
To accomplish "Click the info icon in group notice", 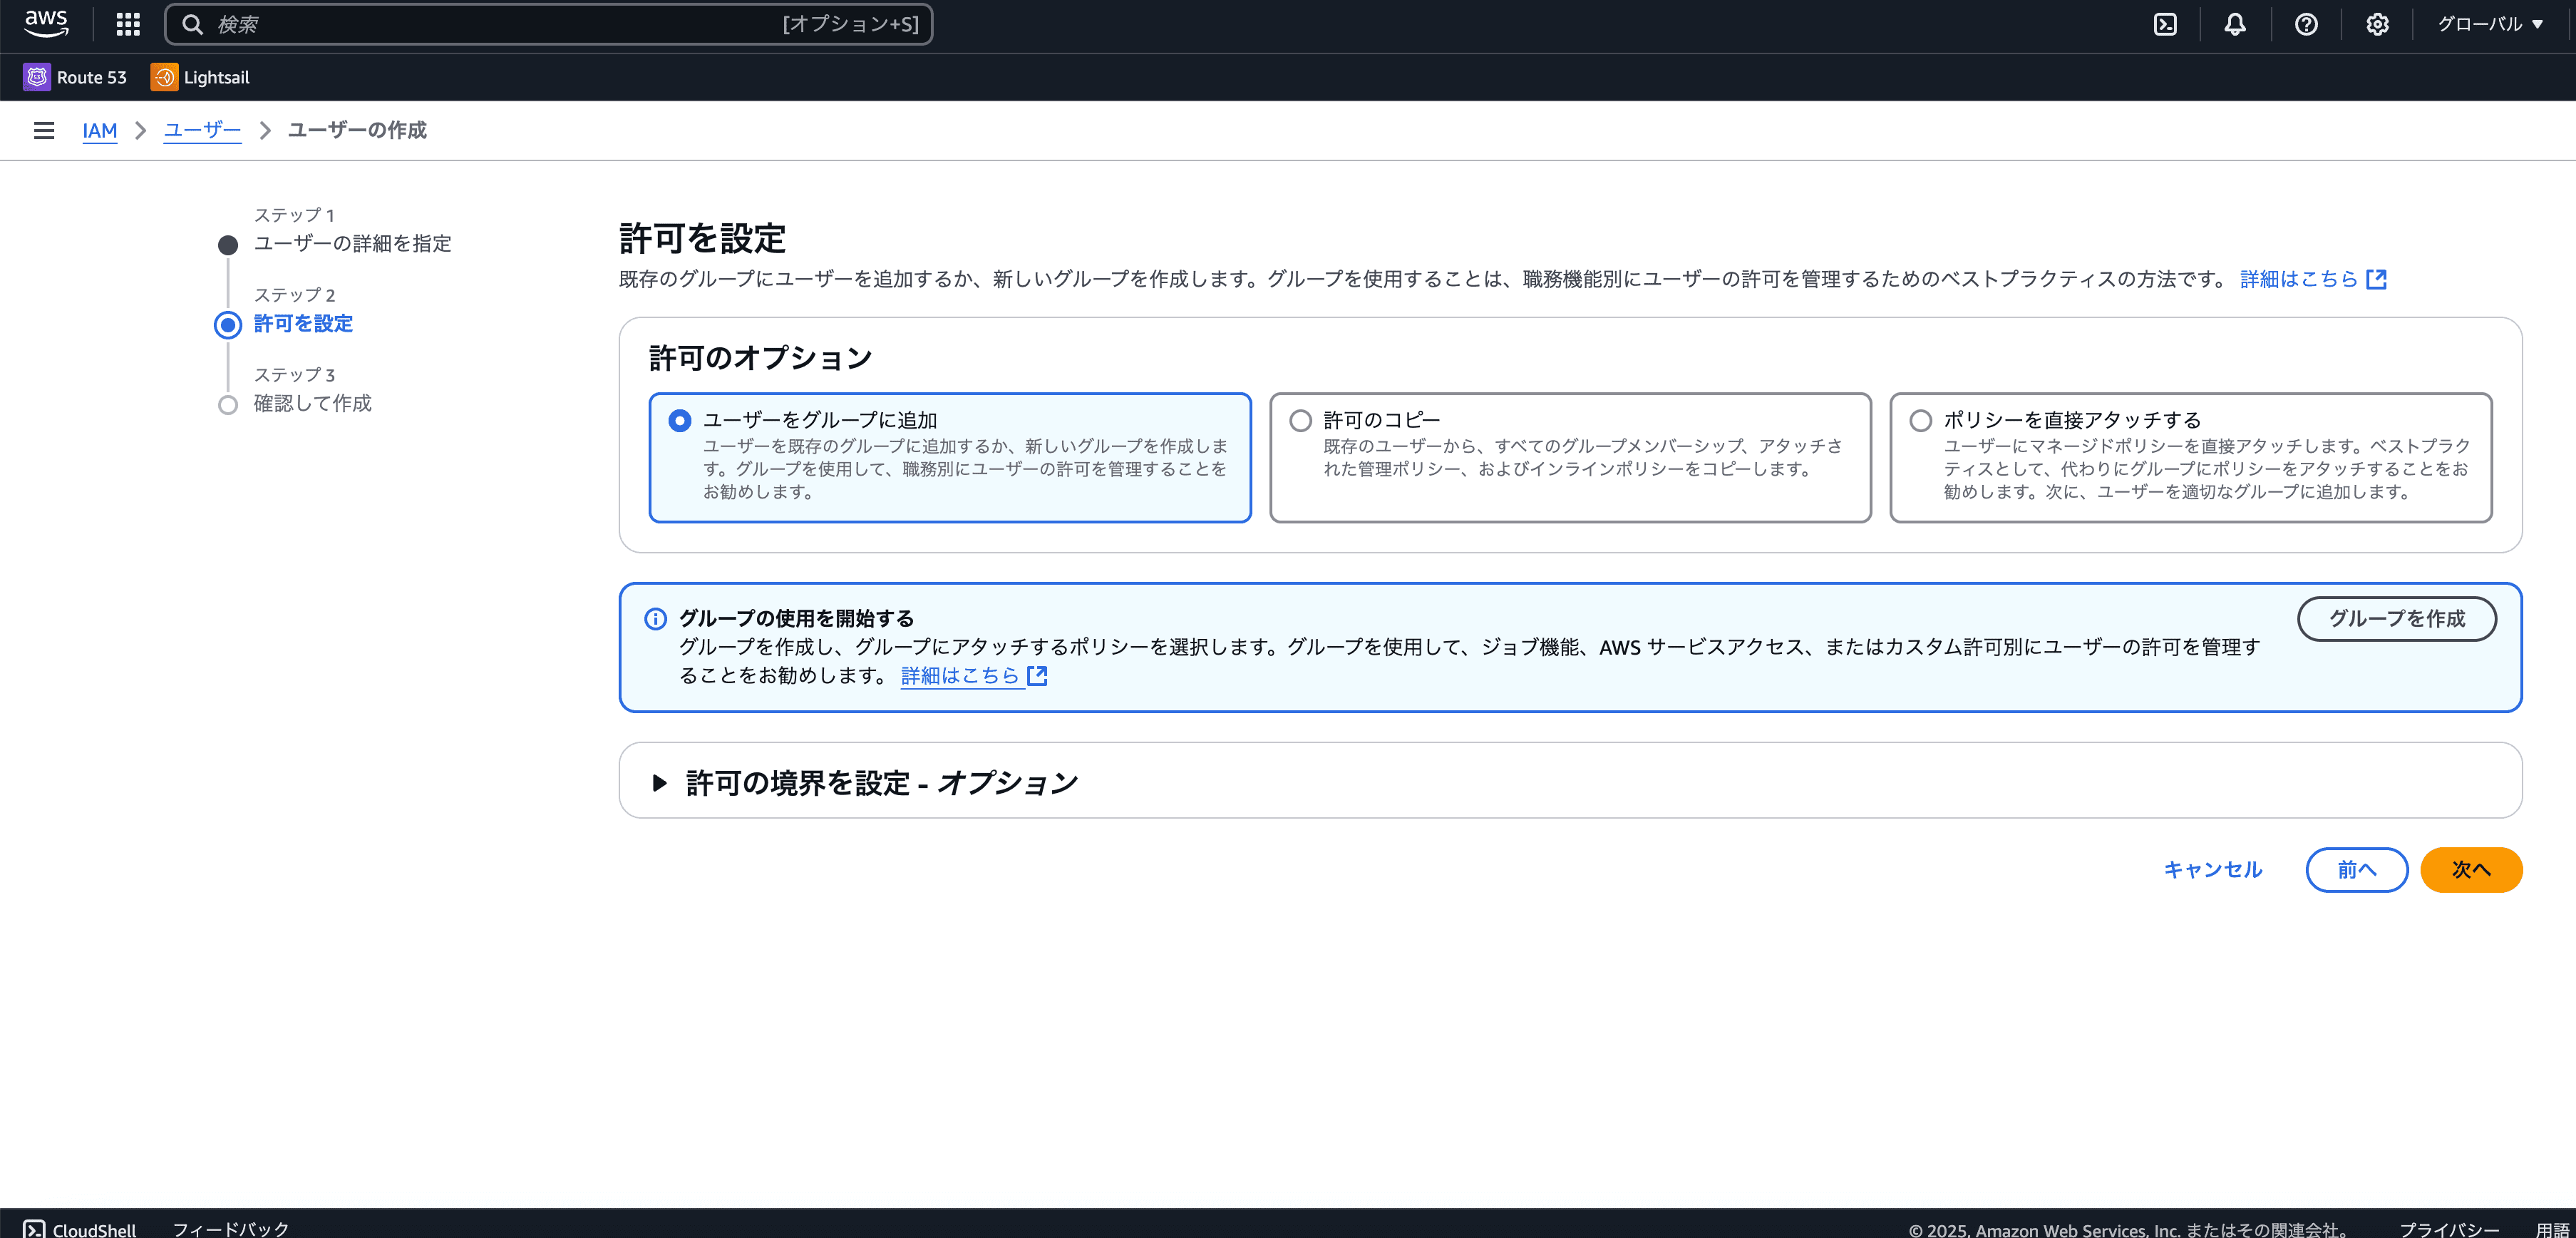I will (x=655, y=618).
